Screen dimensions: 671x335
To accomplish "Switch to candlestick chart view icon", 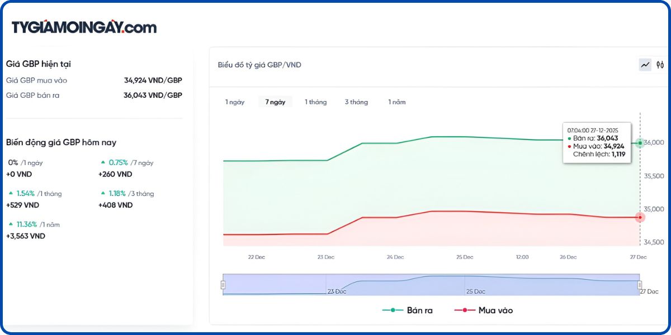I will coord(660,65).
